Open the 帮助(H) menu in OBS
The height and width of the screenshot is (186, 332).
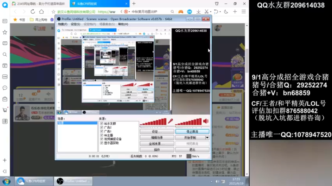pyautogui.click(x=123, y=24)
